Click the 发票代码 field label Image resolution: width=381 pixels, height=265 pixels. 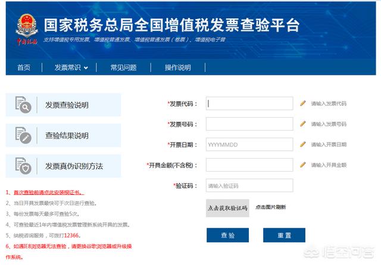[x=182, y=104]
